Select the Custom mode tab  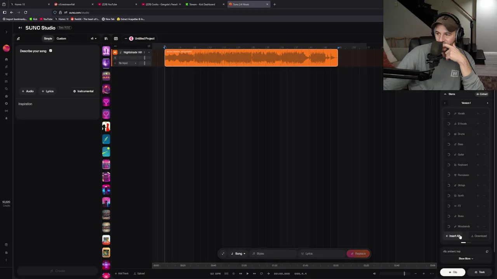61,38
